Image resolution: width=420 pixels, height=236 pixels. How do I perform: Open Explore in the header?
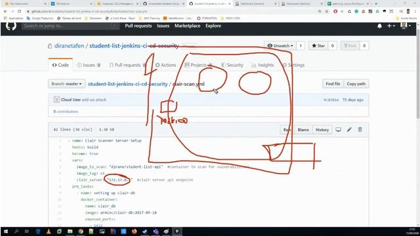pos(213,26)
